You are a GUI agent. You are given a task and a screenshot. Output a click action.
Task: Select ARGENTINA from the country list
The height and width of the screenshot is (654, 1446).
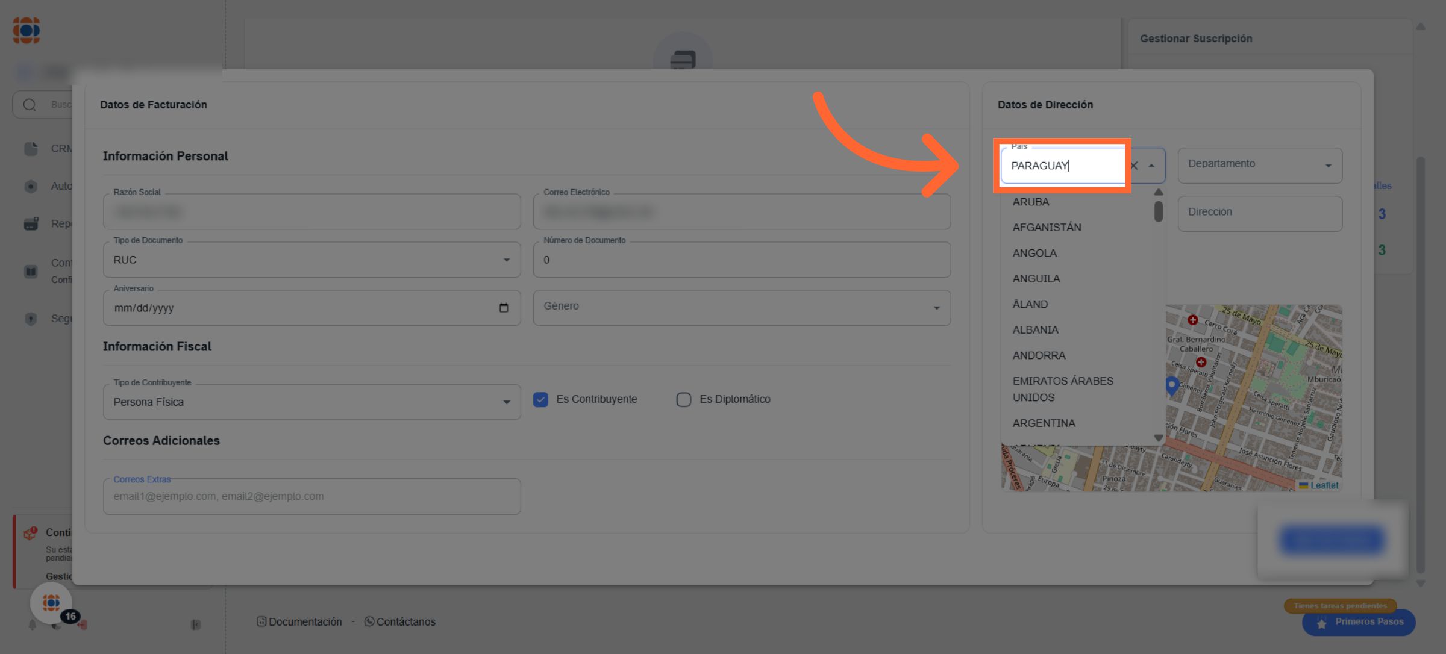pos(1044,423)
